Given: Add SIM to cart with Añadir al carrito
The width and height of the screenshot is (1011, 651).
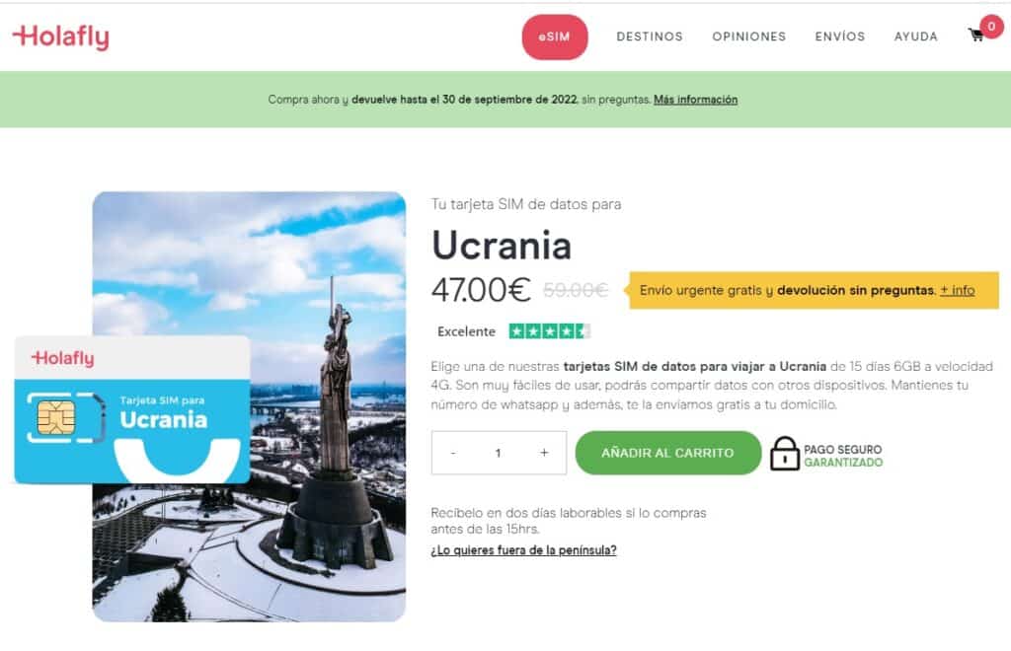Looking at the screenshot, I should pos(668,453).
